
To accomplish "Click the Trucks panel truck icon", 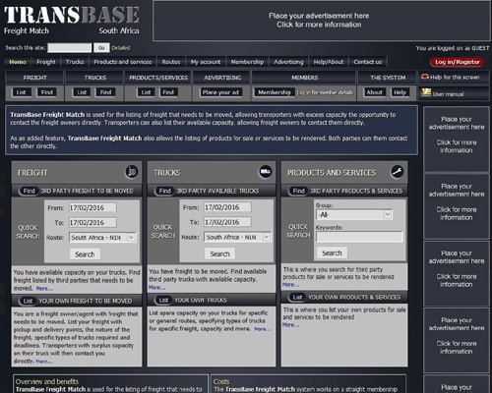I will [265, 172].
